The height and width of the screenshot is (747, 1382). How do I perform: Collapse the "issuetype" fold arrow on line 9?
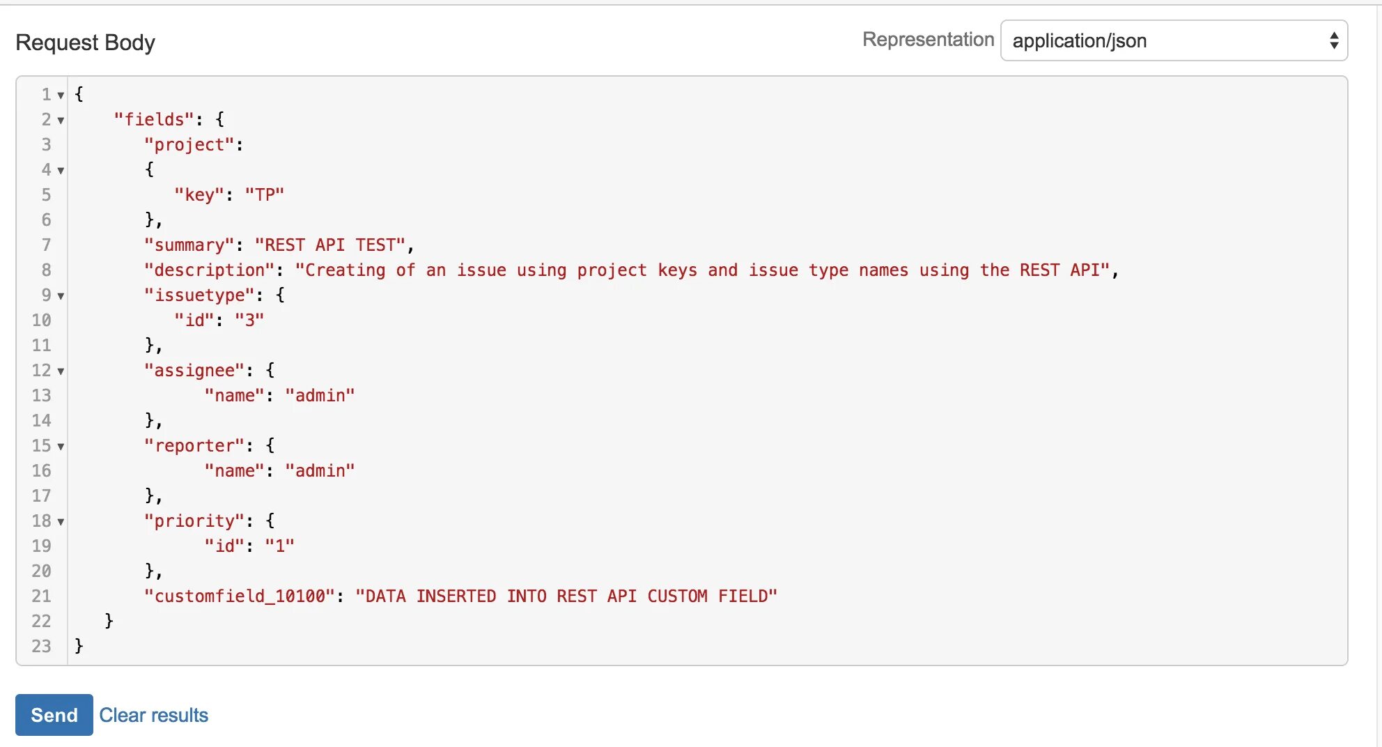61,296
